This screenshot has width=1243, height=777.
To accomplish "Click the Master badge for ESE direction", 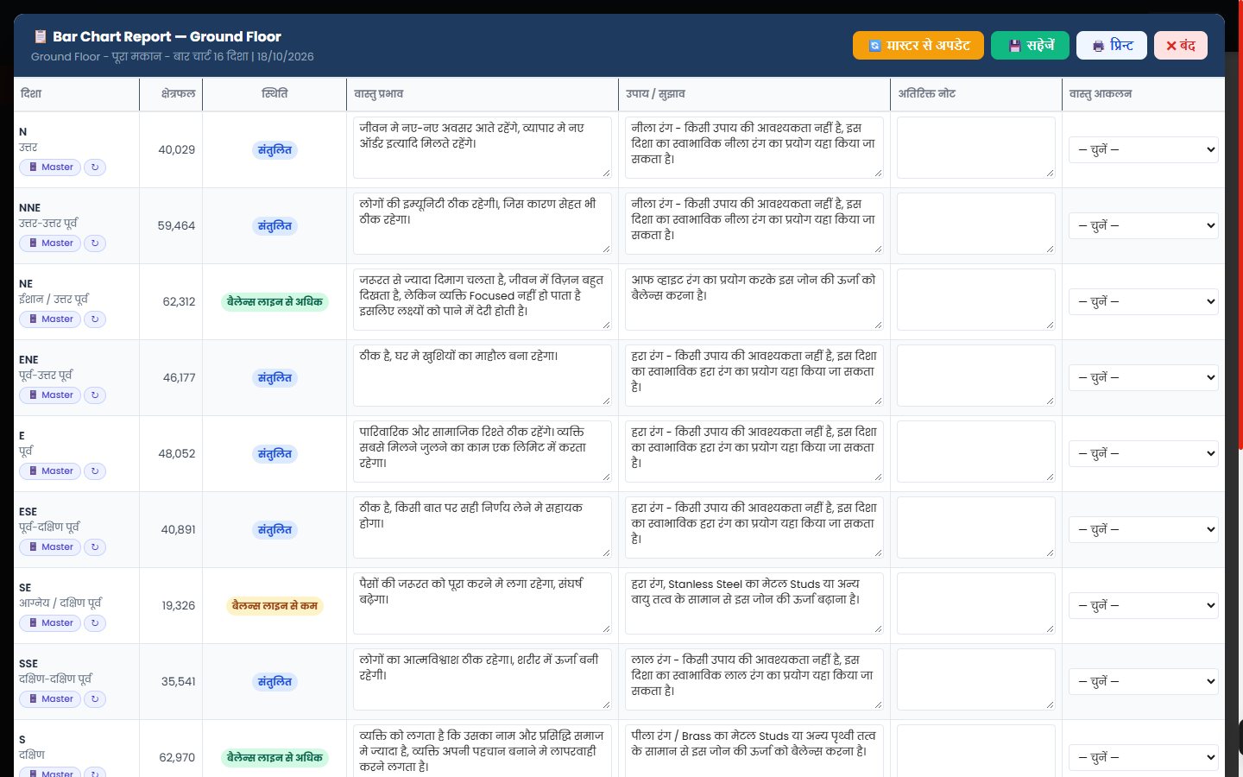I will pos(50,547).
